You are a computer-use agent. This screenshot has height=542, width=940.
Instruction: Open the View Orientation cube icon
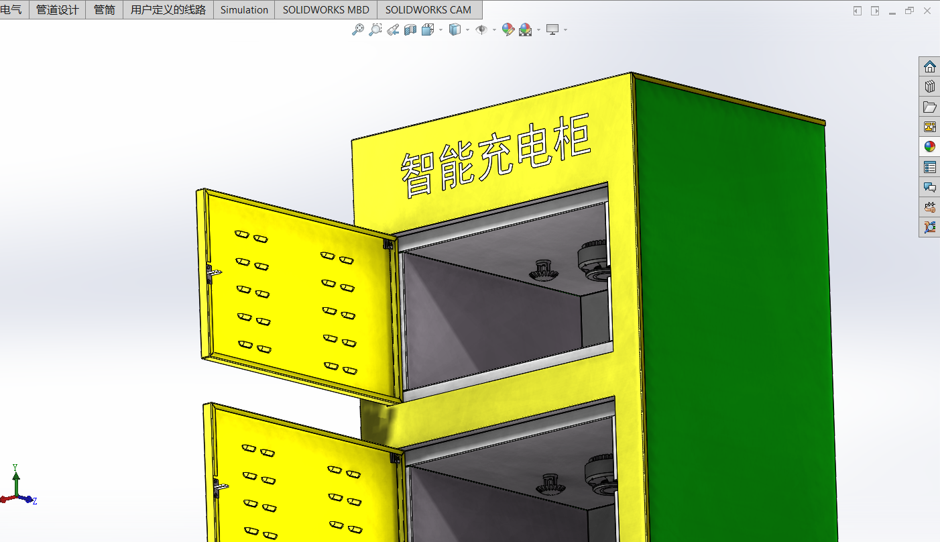[427, 30]
